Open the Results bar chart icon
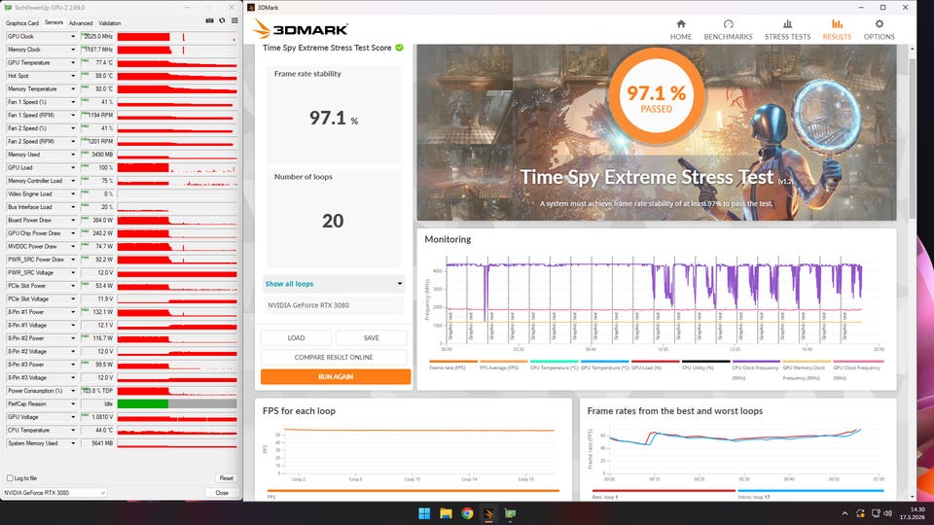Image resolution: width=934 pixels, height=525 pixels. (x=837, y=23)
